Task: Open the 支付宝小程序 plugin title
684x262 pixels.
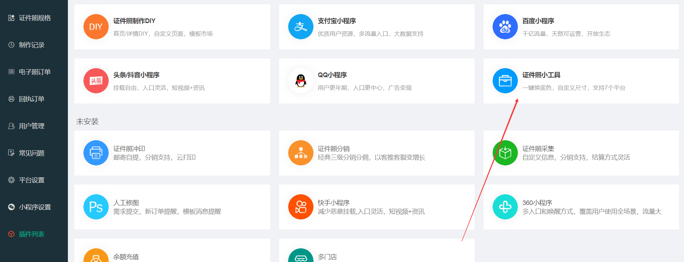Action: [337, 21]
